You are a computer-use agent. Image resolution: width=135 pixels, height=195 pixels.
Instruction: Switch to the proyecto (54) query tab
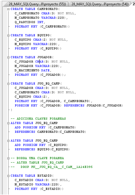[100, 4]
